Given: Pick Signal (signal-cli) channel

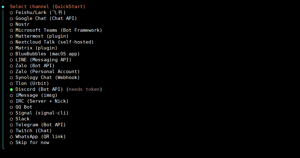Looking at the screenshot, I should [42, 113].
